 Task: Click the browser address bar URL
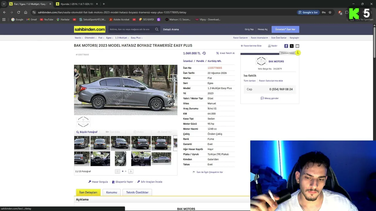(x=112, y=12)
